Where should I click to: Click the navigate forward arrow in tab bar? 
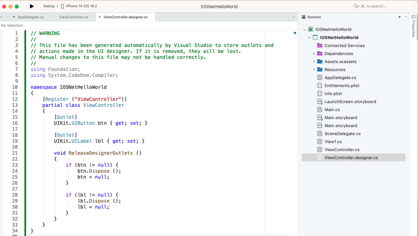[6, 17]
